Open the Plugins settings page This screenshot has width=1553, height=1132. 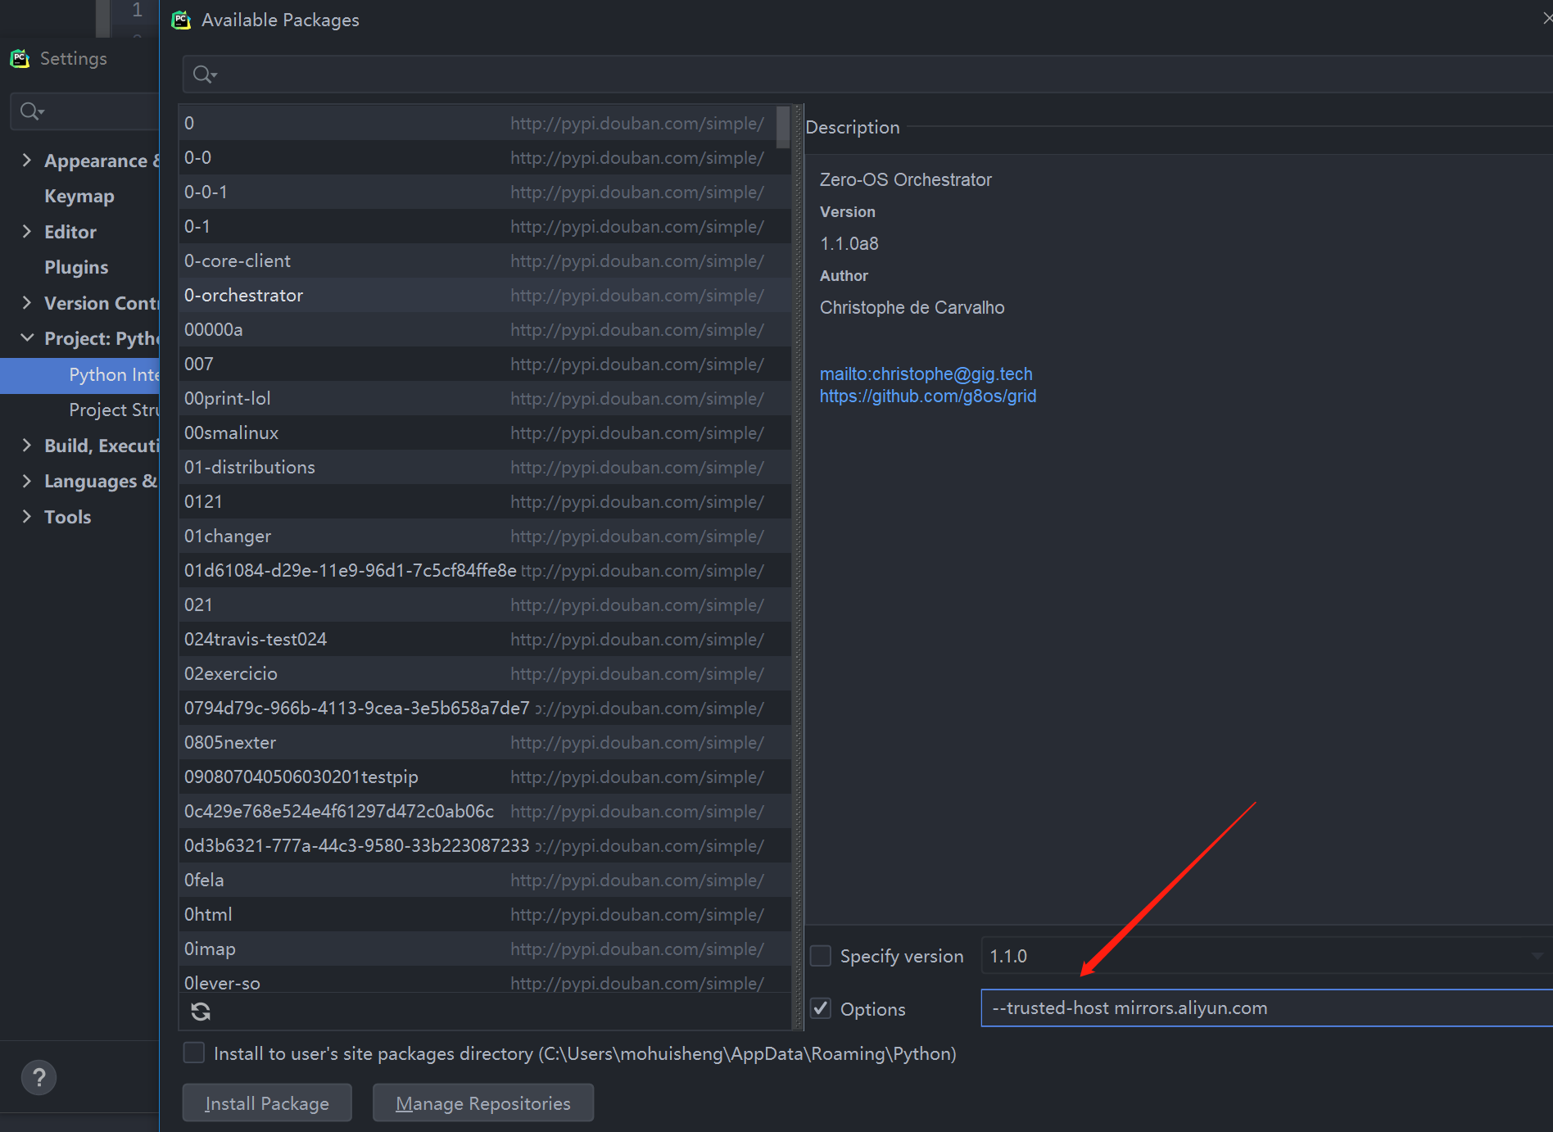point(76,267)
